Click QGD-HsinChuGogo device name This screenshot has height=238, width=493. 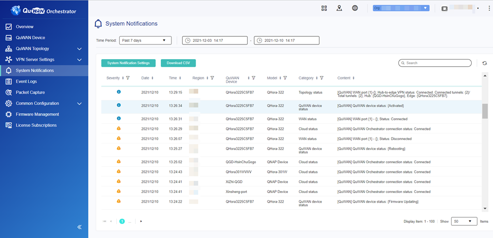tap(241, 162)
